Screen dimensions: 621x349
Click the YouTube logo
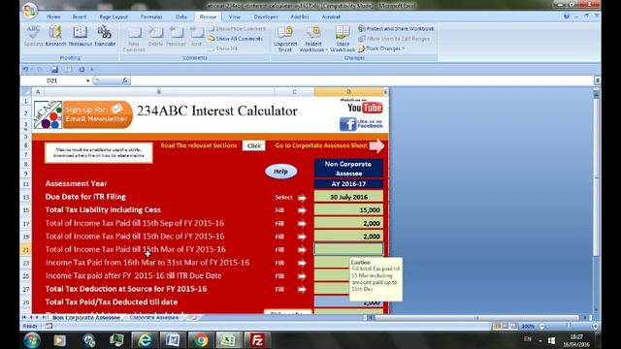[365, 108]
